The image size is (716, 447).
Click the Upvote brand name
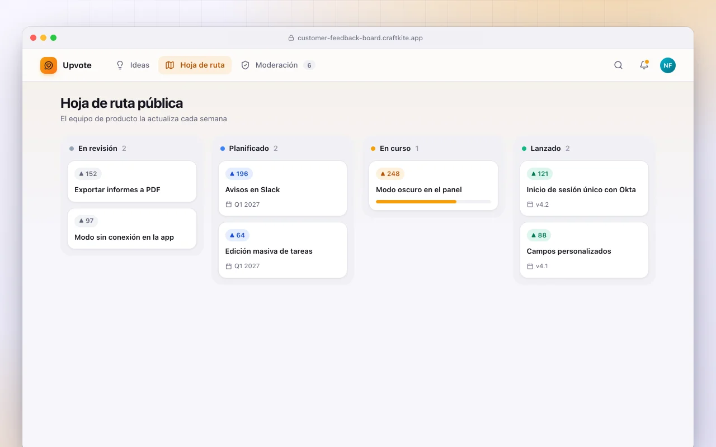77,65
